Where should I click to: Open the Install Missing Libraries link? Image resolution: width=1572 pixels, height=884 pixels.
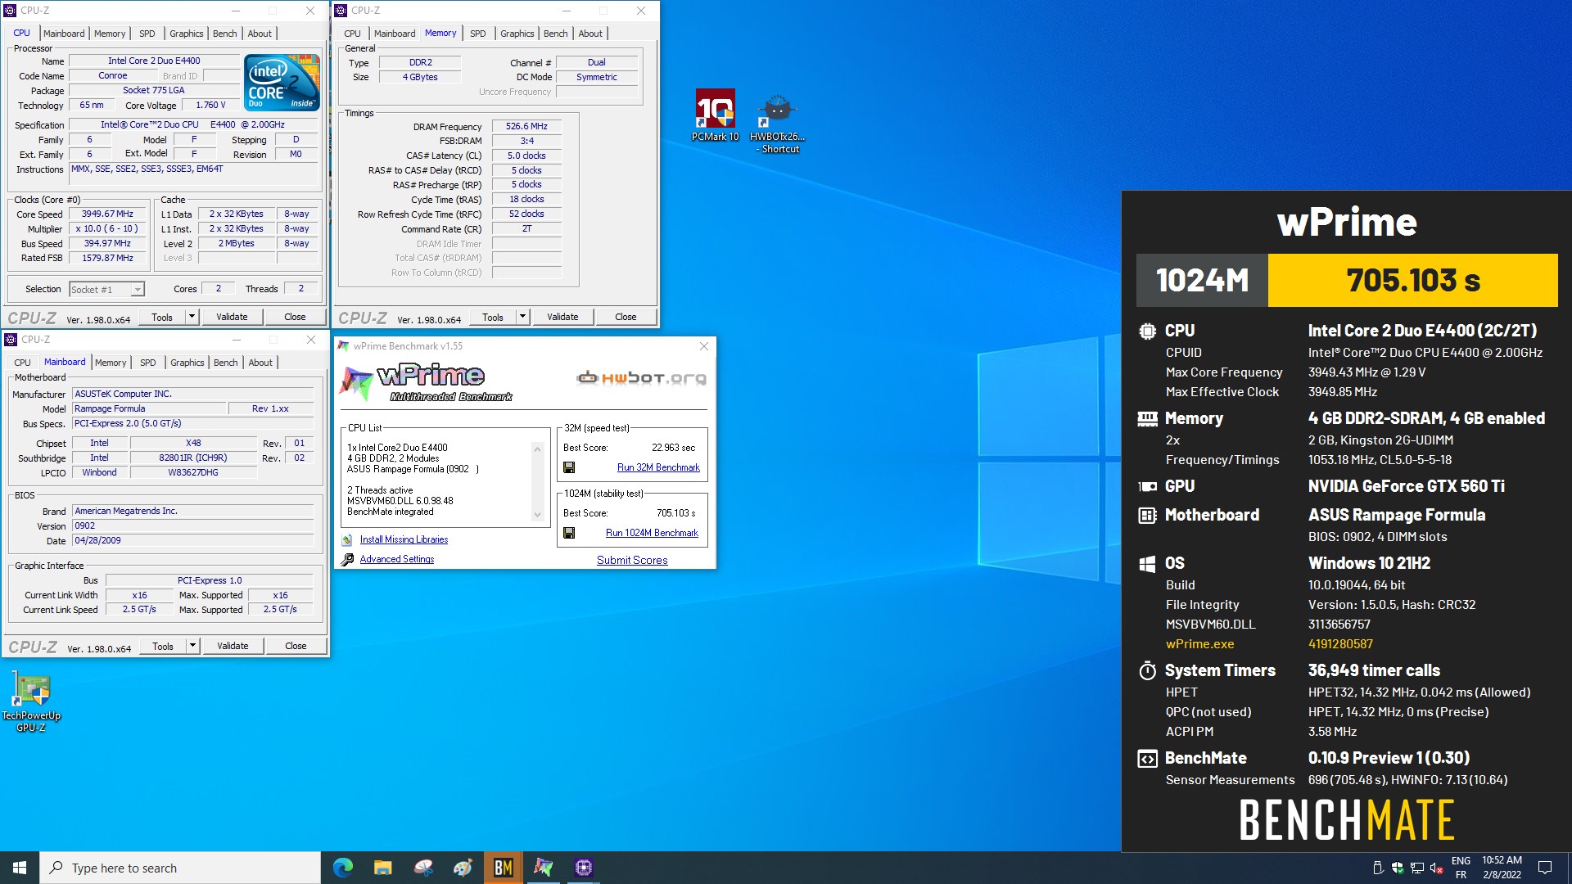(404, 539)
